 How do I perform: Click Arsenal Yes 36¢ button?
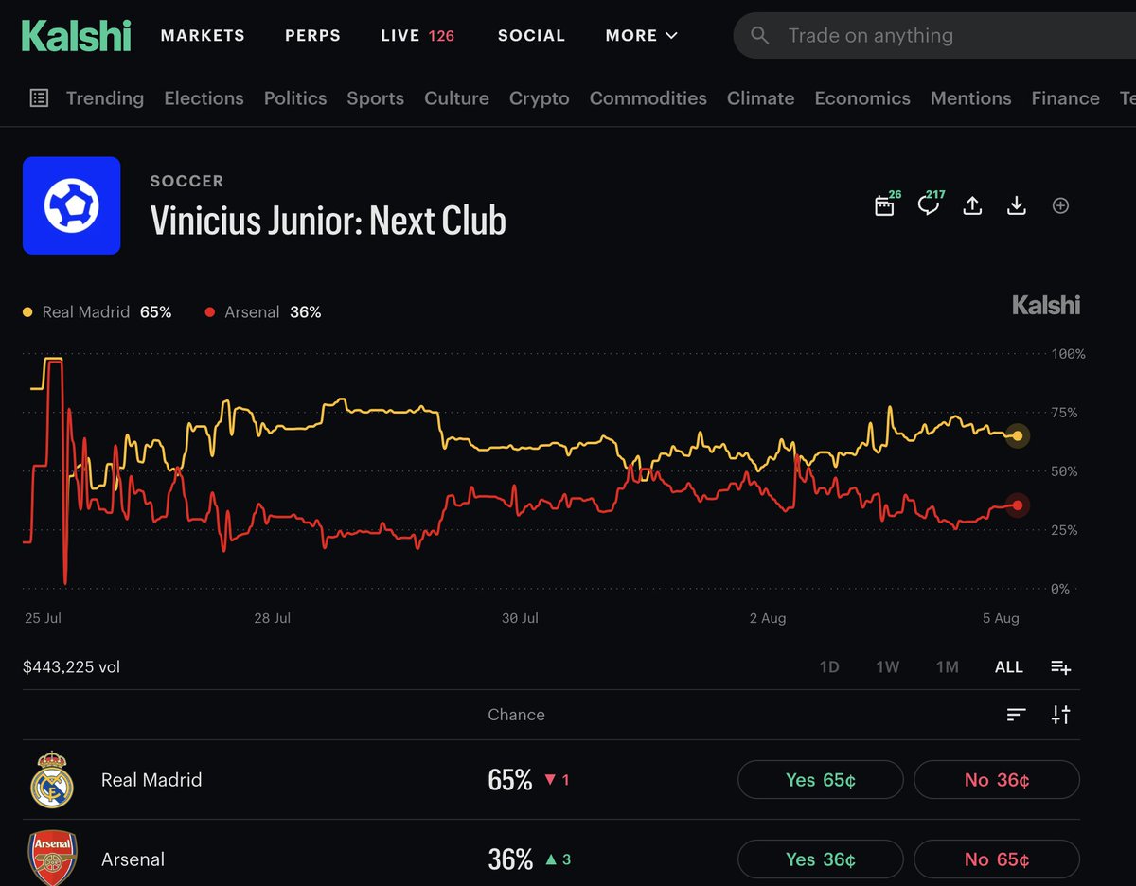821,859
